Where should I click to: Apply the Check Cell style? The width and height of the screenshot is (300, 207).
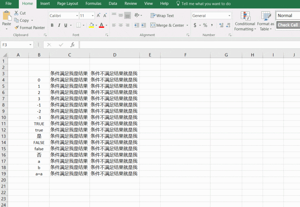click(x=288, y=25)
